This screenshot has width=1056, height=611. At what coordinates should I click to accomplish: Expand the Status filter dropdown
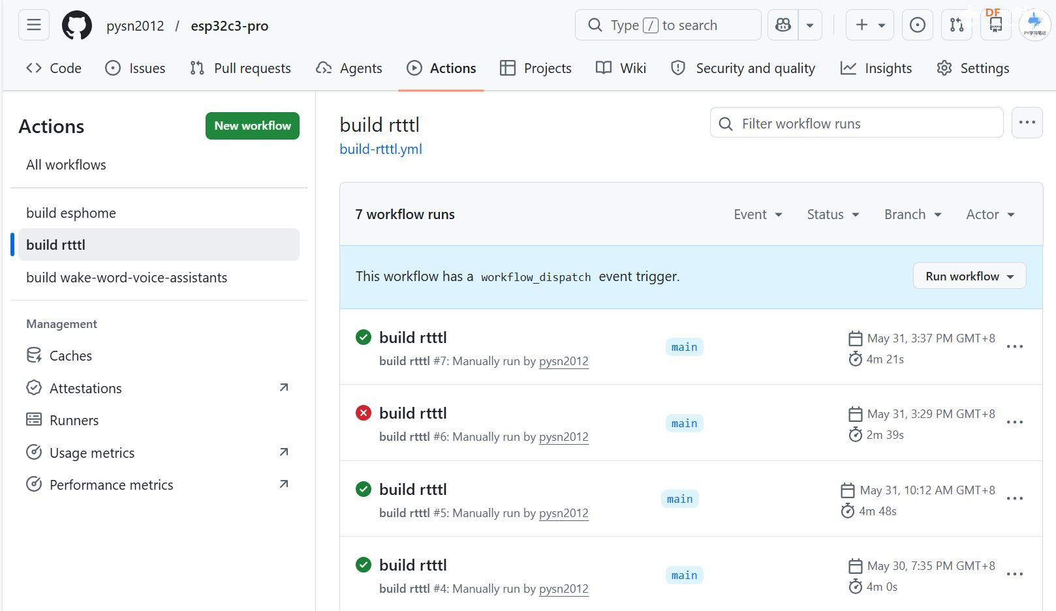pos(833,215)
